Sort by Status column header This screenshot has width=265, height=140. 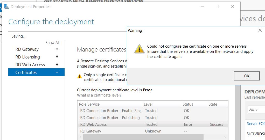click(x=195, y=104)
